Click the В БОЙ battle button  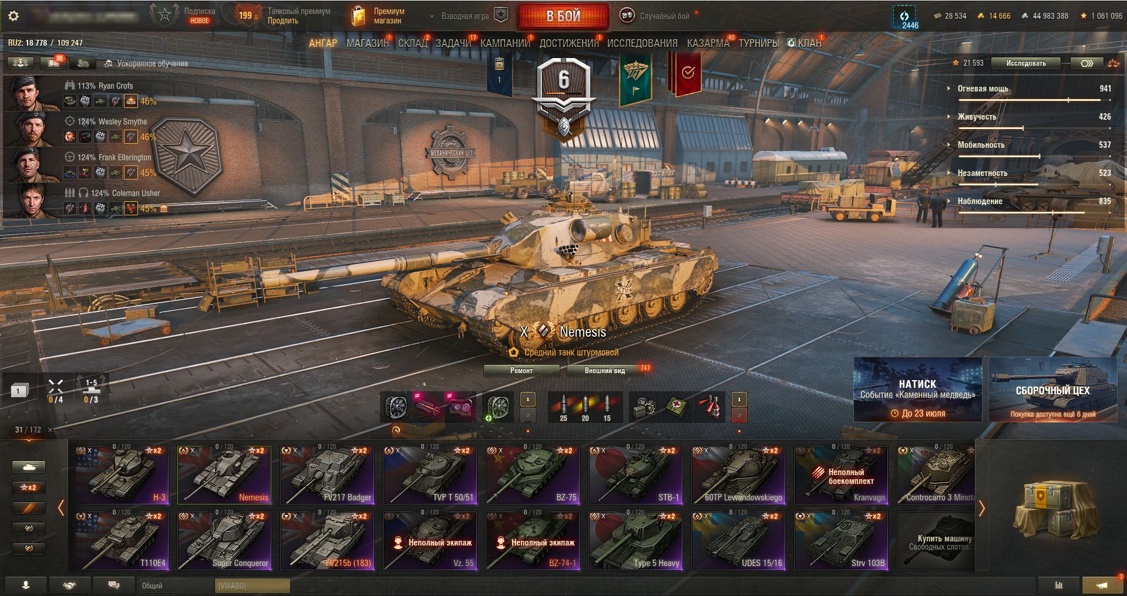click(563, 16)
